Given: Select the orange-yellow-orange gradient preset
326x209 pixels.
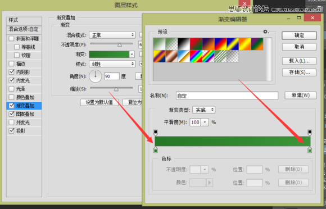Looking at the screenshot, I should [245, 44].
